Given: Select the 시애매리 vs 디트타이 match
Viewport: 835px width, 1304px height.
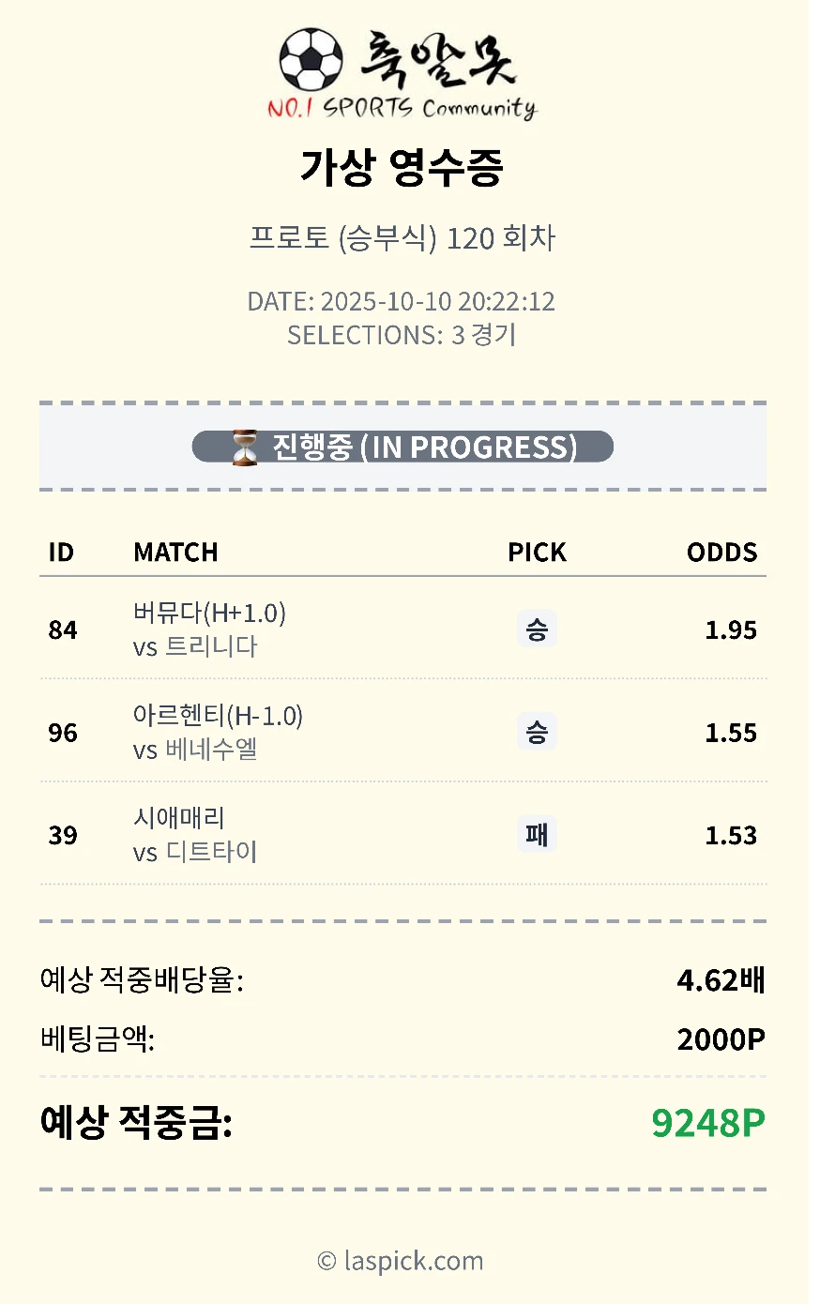Looking at the screenshot, I should point(195,835).
